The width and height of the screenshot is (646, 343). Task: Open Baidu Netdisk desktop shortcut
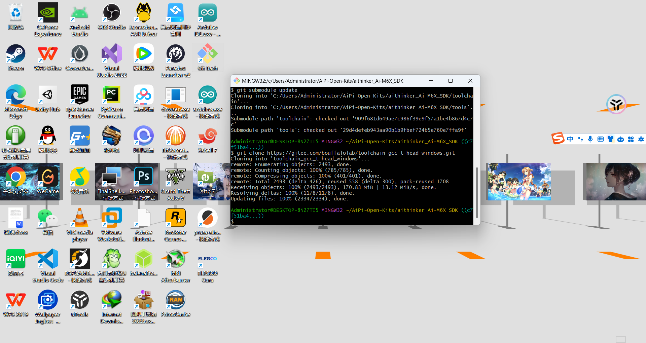click(x=144, y=99)
